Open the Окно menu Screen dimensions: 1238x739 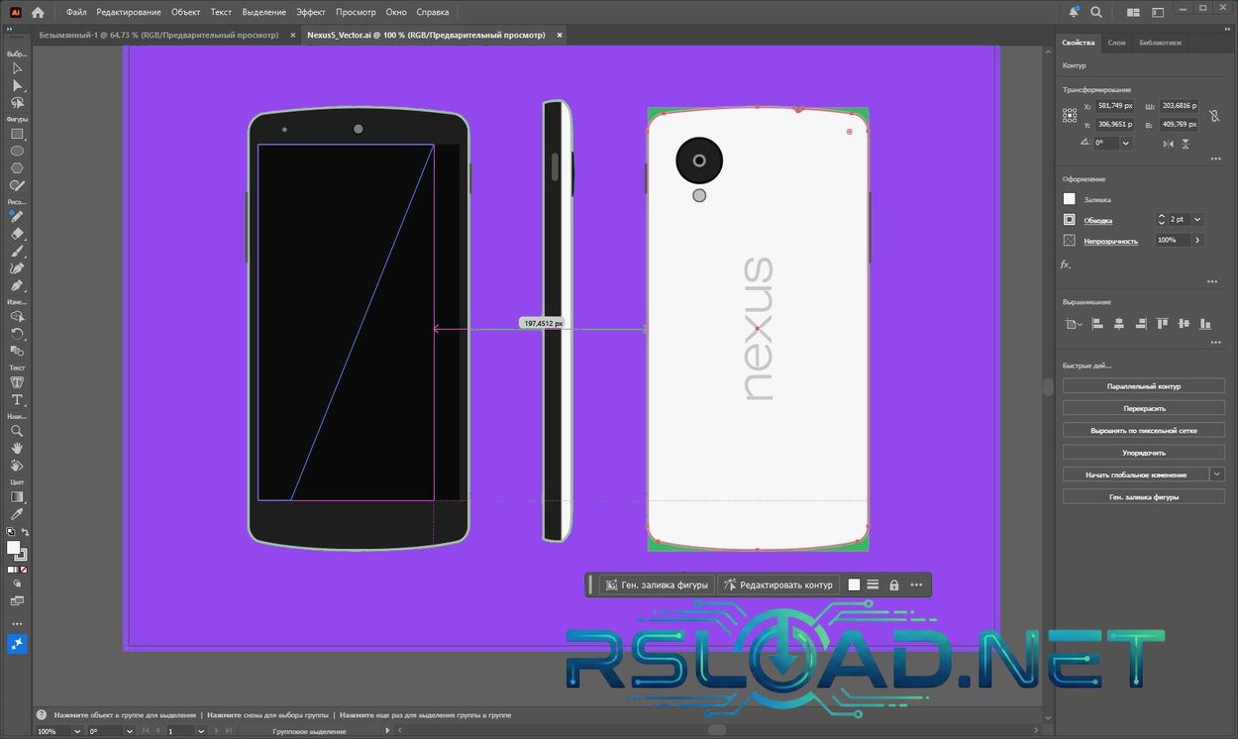pos(395,12)
